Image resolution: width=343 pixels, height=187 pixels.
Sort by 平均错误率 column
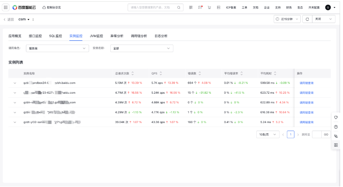click(242, 73)
